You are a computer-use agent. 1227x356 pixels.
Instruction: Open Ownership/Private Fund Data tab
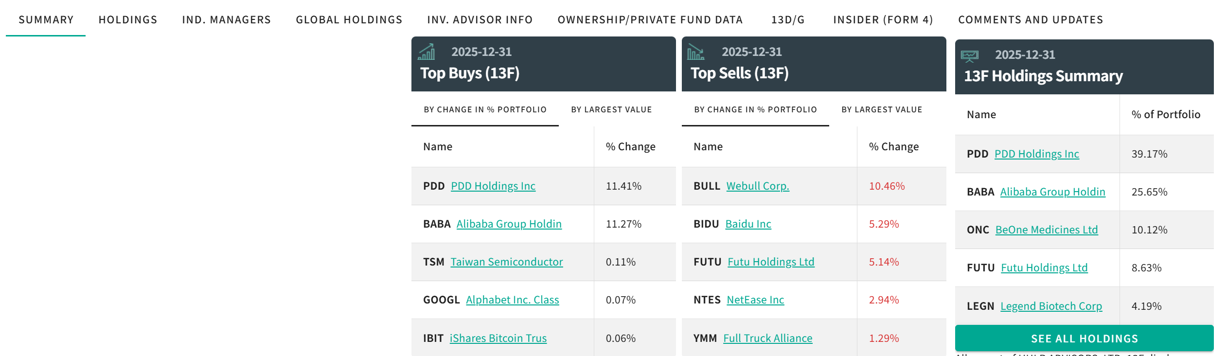650,20
